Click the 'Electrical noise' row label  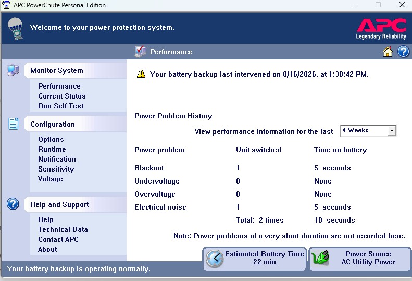pos(160,207)
